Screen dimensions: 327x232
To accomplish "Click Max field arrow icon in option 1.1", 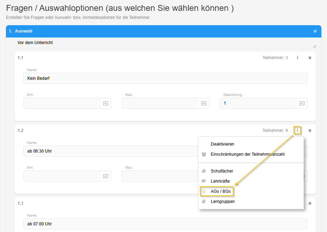I will [204, 103].
